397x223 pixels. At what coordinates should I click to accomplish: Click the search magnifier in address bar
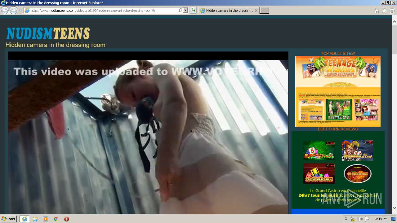[x=181, y=11]
